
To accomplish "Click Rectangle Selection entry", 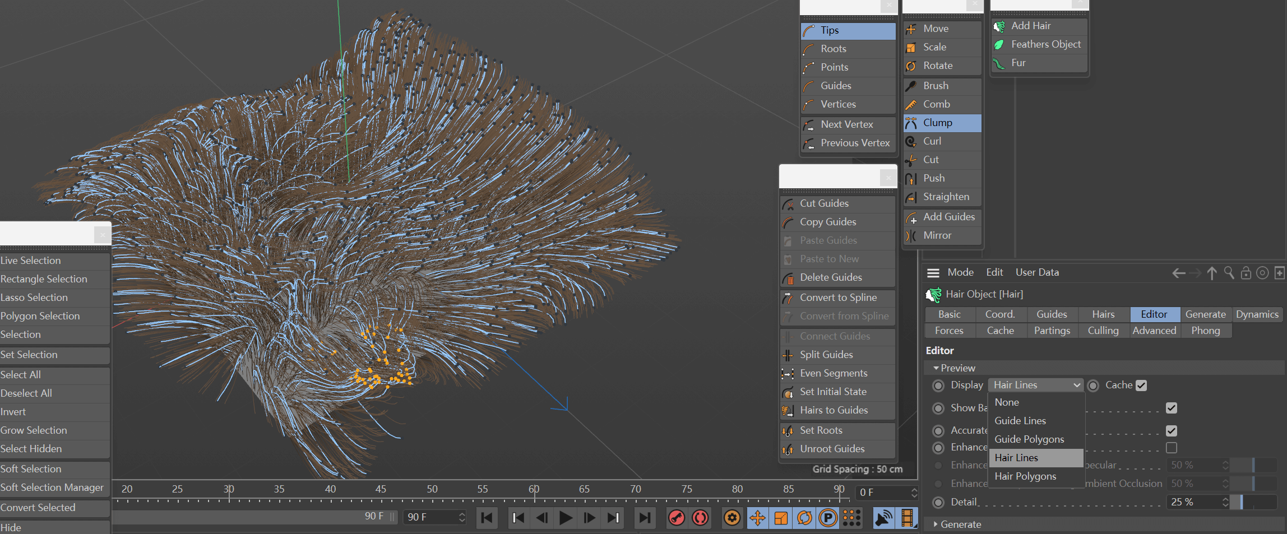I will 54,279.
